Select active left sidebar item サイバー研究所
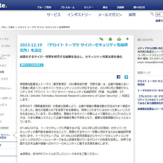Image resolution: width=163 pixels, height=163 pixels. click(5, 137)
